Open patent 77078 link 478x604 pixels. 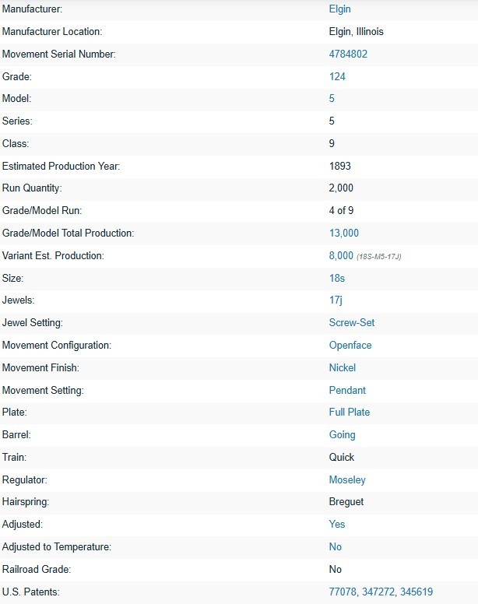click(x=343, y=592)
